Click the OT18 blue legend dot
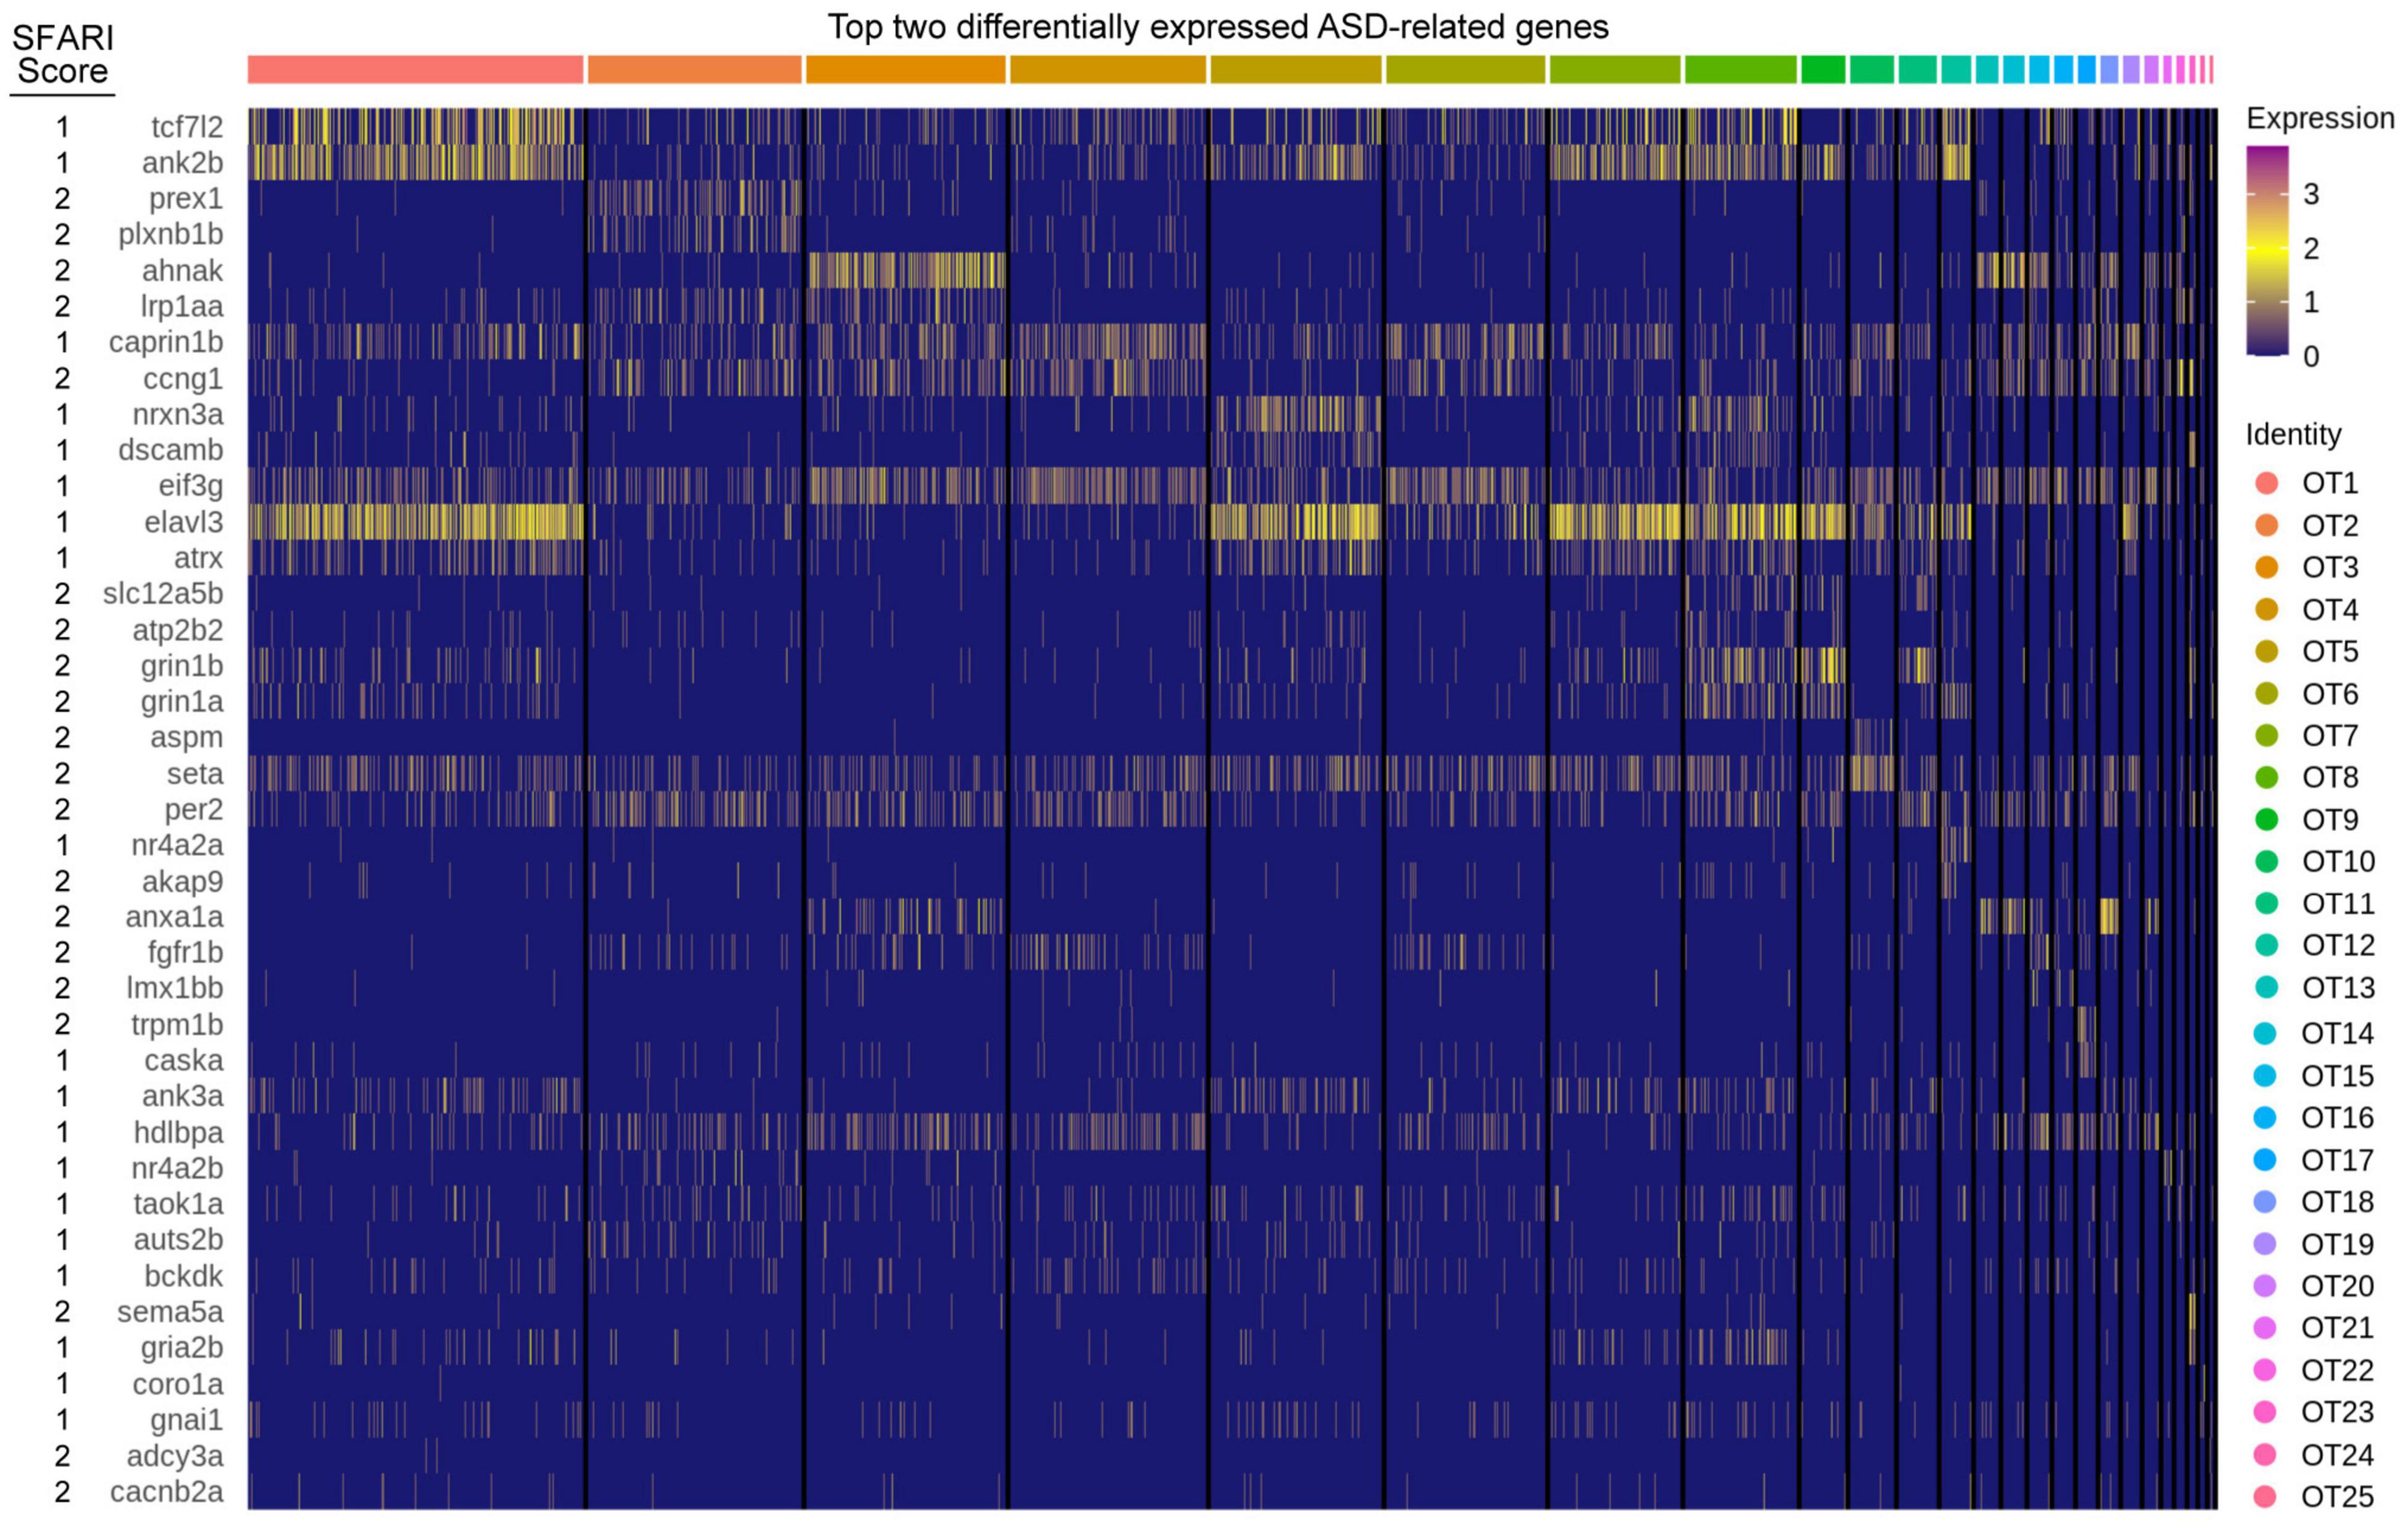Image resolution: width=2408 pixels, height=1527 pixels. coord(2266,1201)
